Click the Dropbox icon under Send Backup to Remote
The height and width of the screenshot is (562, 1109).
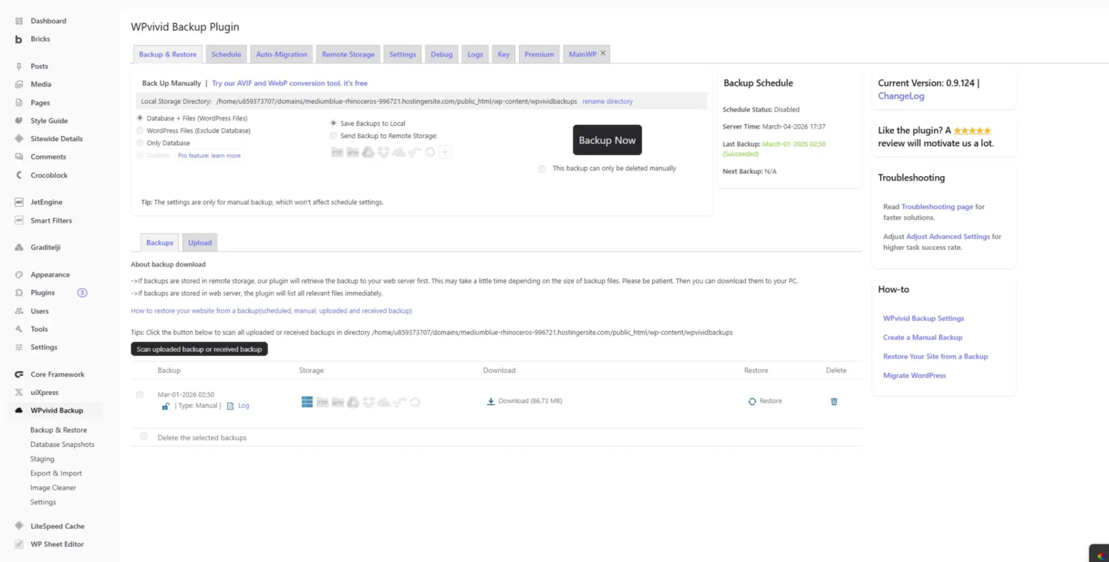[384, 153]
